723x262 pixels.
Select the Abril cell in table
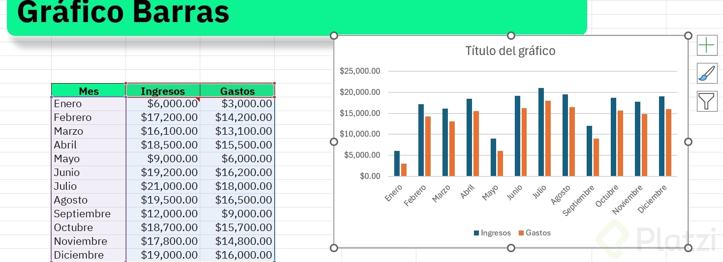[89, 145]
